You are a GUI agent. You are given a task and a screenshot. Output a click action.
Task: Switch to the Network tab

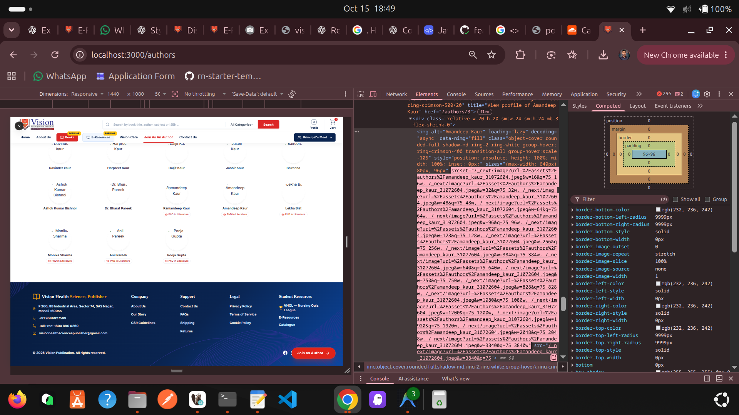coord(396,94)
